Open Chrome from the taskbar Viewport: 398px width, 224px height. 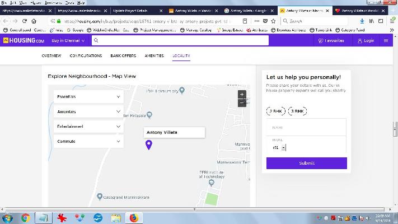25,218
